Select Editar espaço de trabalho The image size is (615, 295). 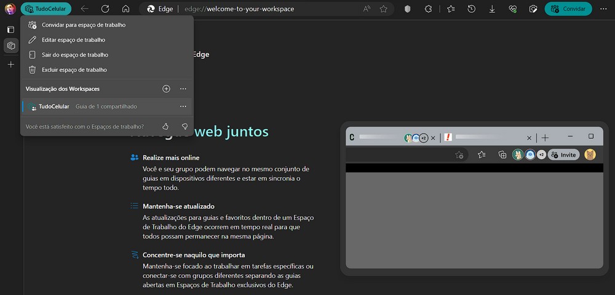click(x=73, y=40)
